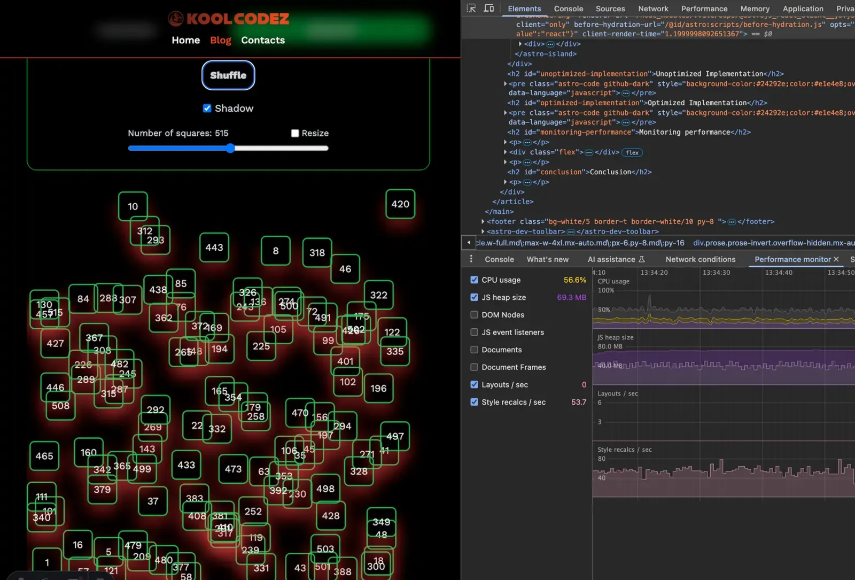The width and height of the screenshot is (855, 580).
Task: Switch to the Network panel tab
Action: 653,8
